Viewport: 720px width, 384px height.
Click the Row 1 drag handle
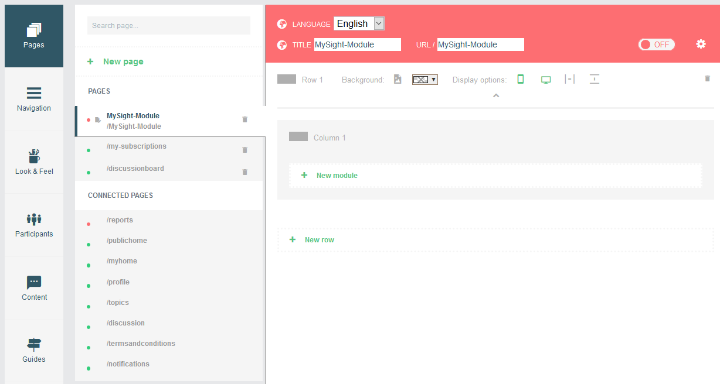(x=287, y=79)
